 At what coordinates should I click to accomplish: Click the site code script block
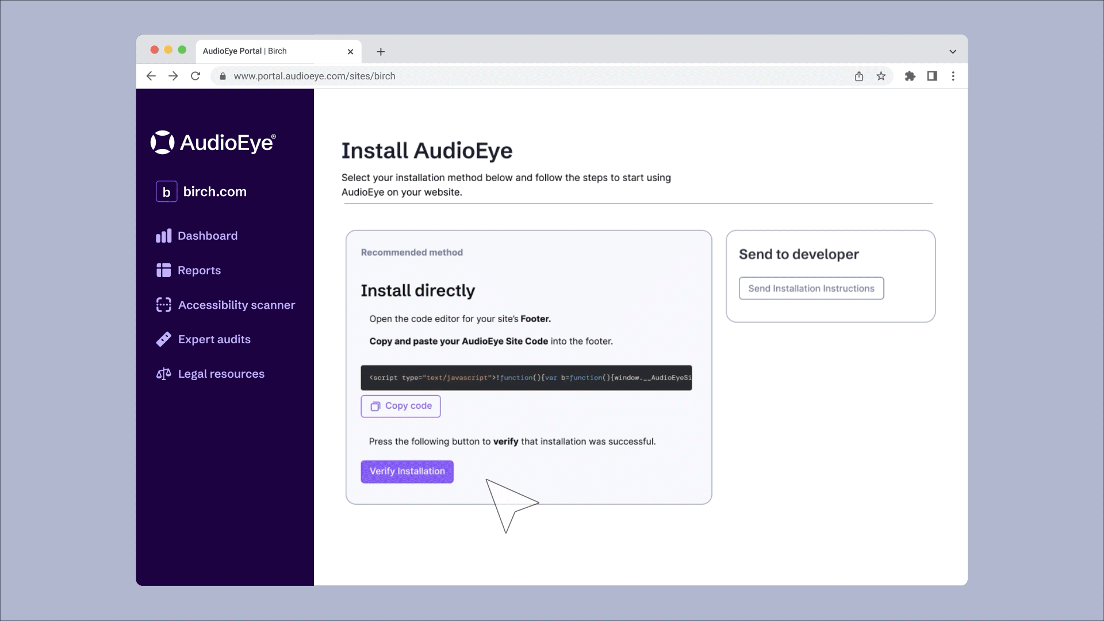[526, 378]
